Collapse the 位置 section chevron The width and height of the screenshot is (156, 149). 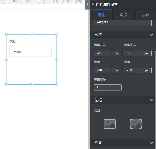(x=152, y=35)
